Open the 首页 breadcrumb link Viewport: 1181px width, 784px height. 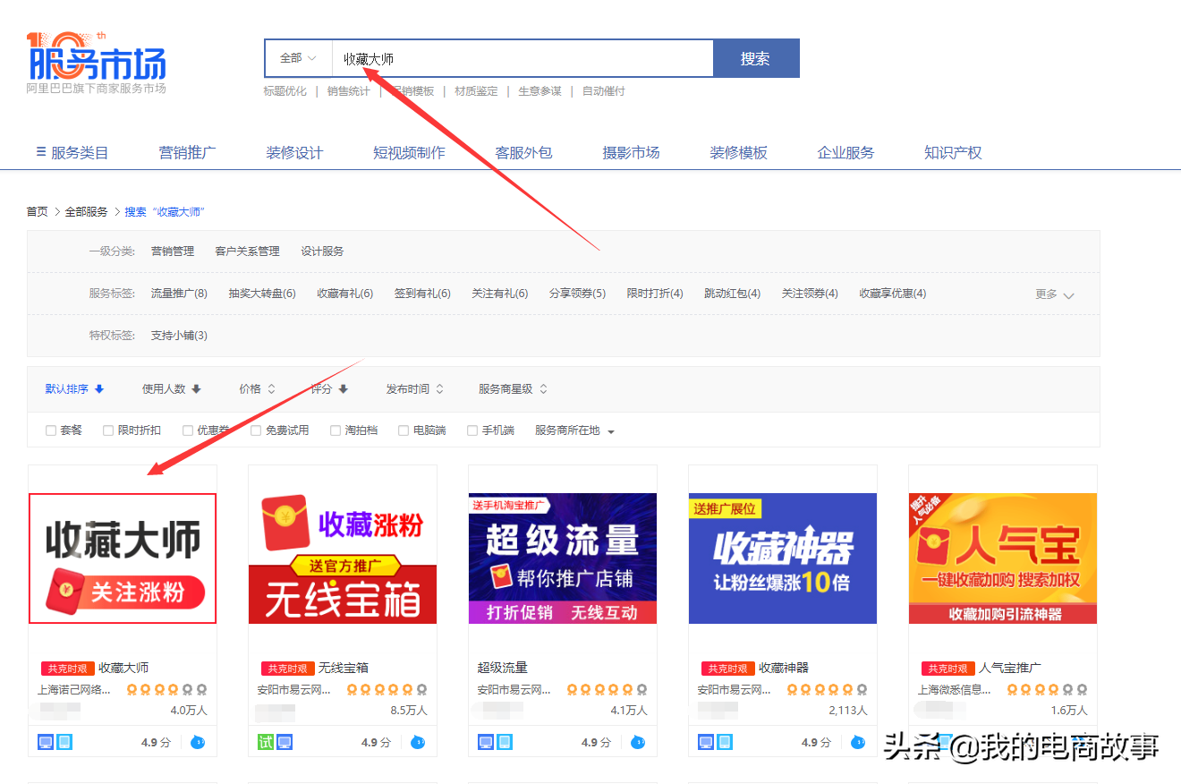(x=37, y=211)
